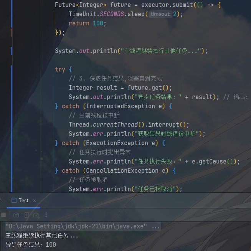Click the gutter change marker beside println line
Screen dimensions: 251x251
click(12, 51)
